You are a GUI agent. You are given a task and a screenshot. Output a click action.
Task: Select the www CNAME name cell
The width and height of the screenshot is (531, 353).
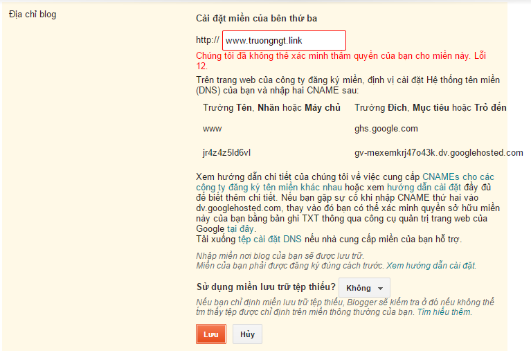click(213, 129)
